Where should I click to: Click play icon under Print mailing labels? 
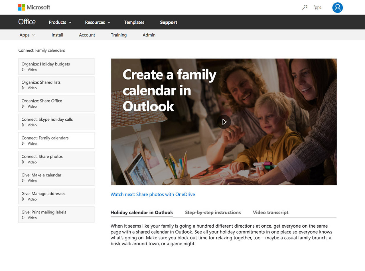23,218
